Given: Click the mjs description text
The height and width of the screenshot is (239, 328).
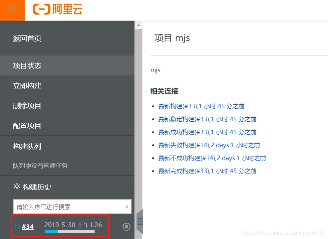Looking at the screenshot, I should point(156,70).
